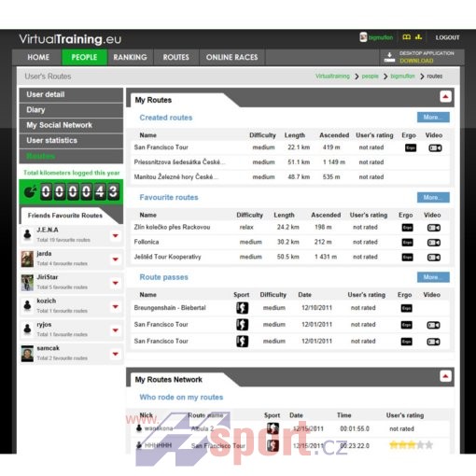
Task: Expand jarda's favourite routes arrow
Action: point(115,259)
